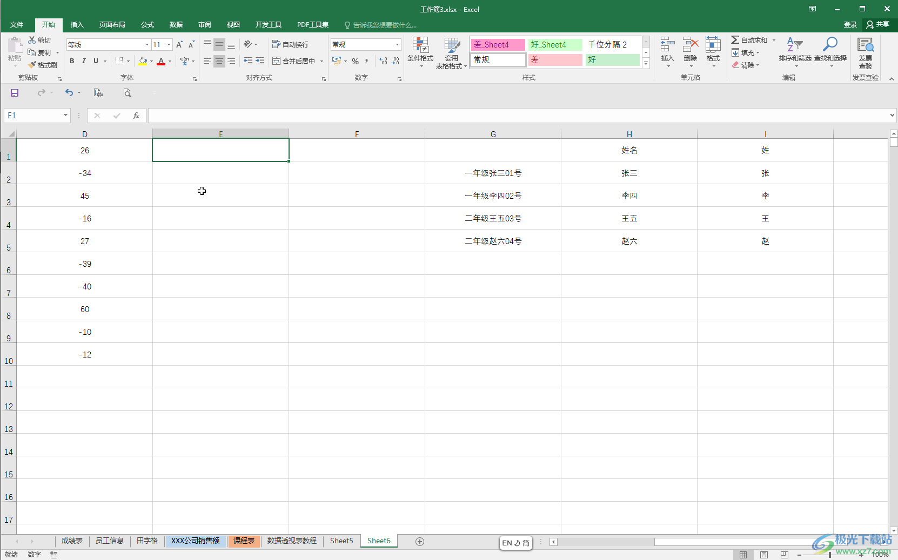898x560 pixels.
Task: Apply percent style with the % icon
Action: coord(355,61)
